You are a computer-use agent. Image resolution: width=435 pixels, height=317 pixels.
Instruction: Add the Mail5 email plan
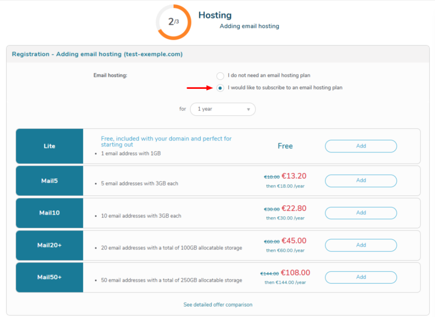click(361, 181)
